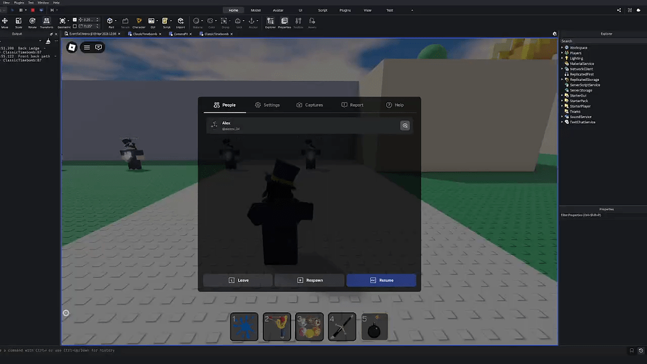This screenshot has height=364, width=647.
Task: Select the Move tool
Action: 4,23
